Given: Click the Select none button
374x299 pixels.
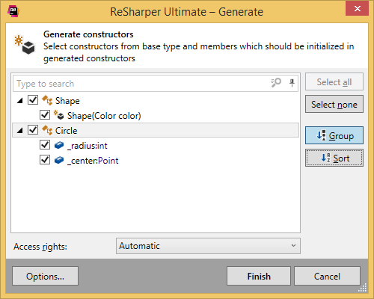Looking at the screenshot, I should (x=334, y=104).
